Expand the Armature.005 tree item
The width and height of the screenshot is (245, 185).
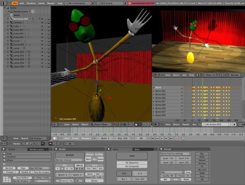pyautogui.click(x=9, y=19)
